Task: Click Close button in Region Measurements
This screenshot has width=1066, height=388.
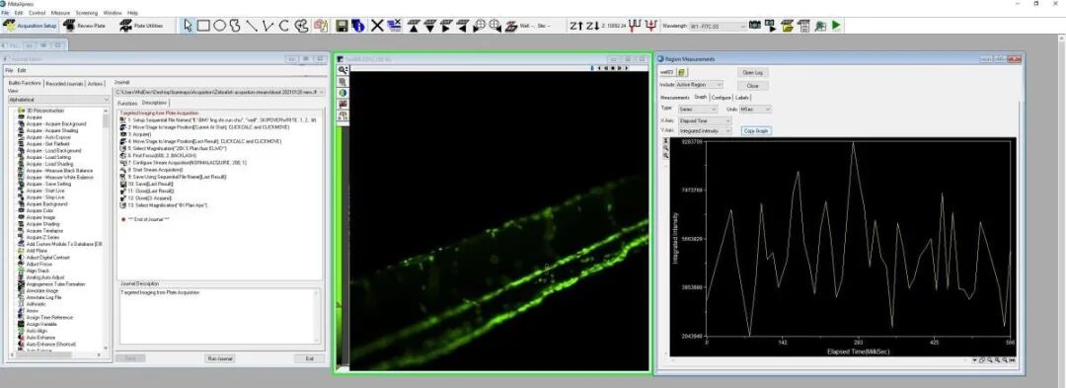Action: (752, 86)
